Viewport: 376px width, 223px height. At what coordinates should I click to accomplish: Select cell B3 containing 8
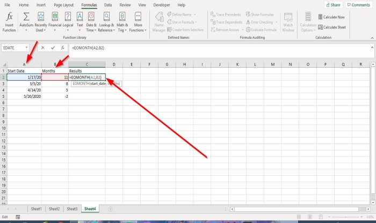[55, 84]
